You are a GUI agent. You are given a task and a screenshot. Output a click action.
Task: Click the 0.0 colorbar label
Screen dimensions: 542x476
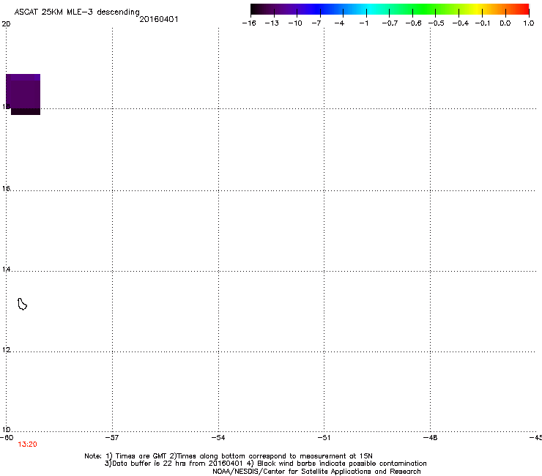[x=505, y=23]
